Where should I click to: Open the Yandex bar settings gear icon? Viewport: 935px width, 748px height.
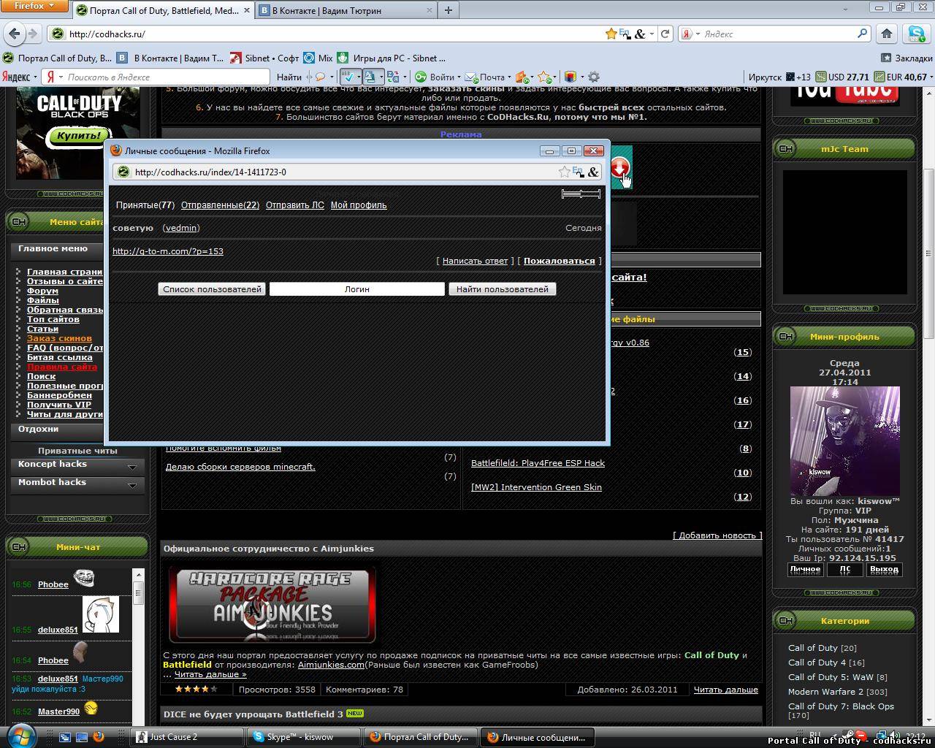[x=594, y=77]
